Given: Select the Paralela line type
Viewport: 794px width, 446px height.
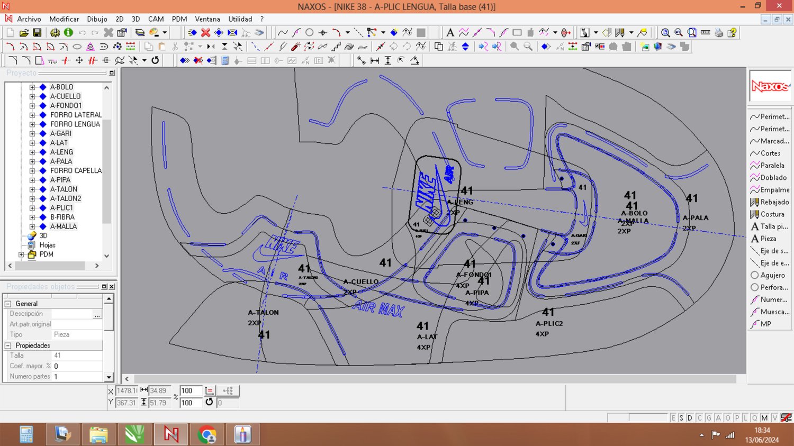Looking at the screenshot, I should (x=768, y=166).
